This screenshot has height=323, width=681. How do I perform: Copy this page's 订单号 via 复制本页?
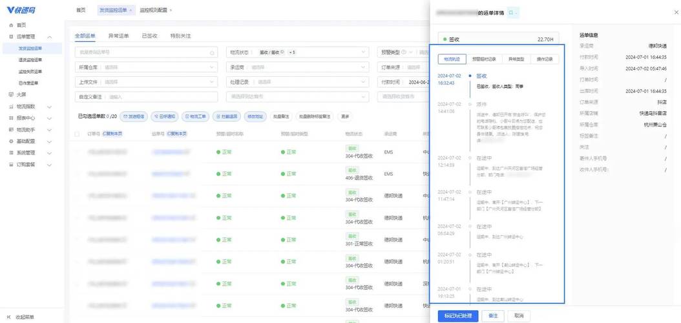click(112, 134)
